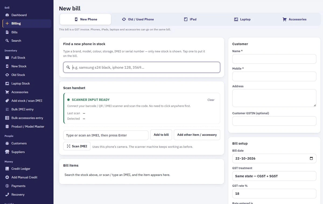Open Dashboard from sidebar icon

click(7, 15)
